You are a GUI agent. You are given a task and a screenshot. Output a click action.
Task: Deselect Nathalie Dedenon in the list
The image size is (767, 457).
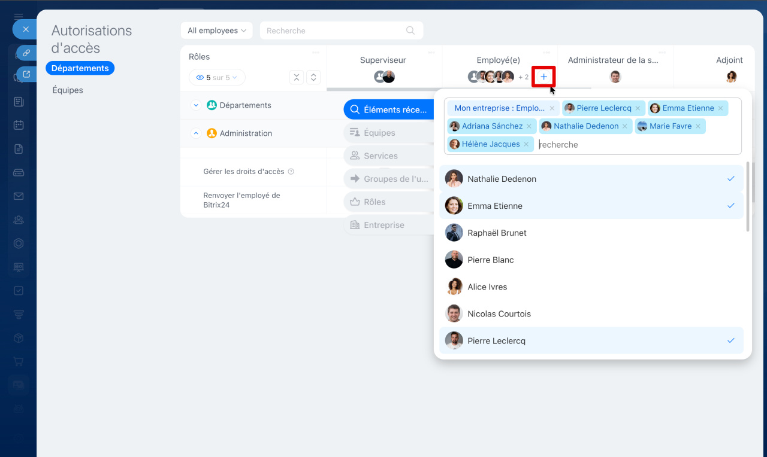[591, 179]
